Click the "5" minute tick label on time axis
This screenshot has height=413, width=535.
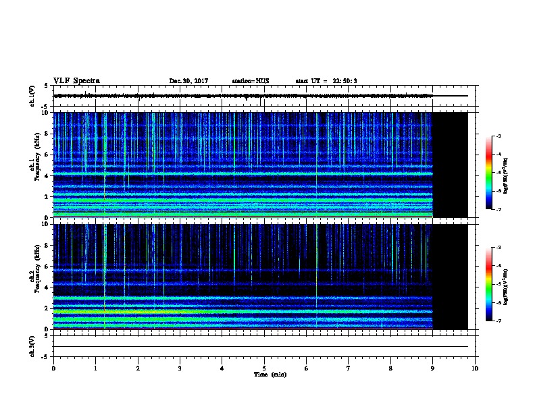pyautogui.click(x=264, y=368)
